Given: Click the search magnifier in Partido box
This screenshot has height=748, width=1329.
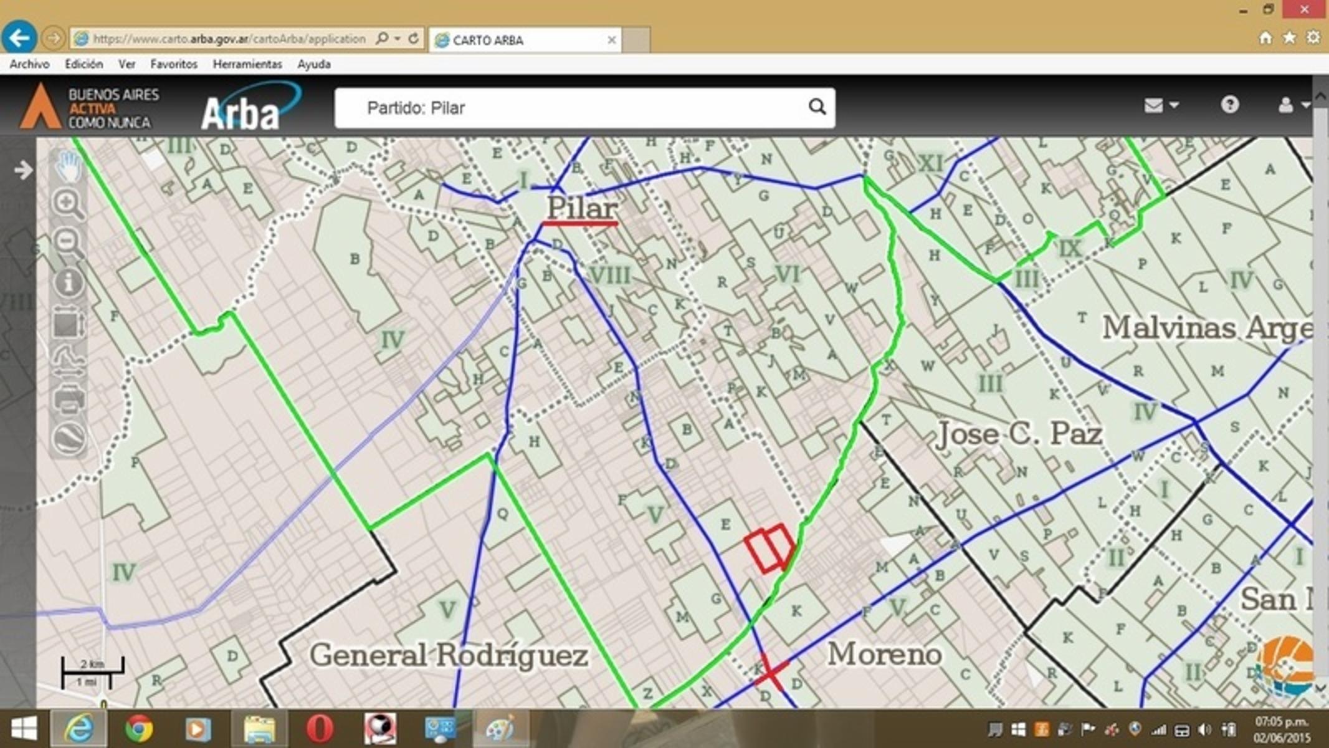Looking at the screenshot, I should point(817,107).
